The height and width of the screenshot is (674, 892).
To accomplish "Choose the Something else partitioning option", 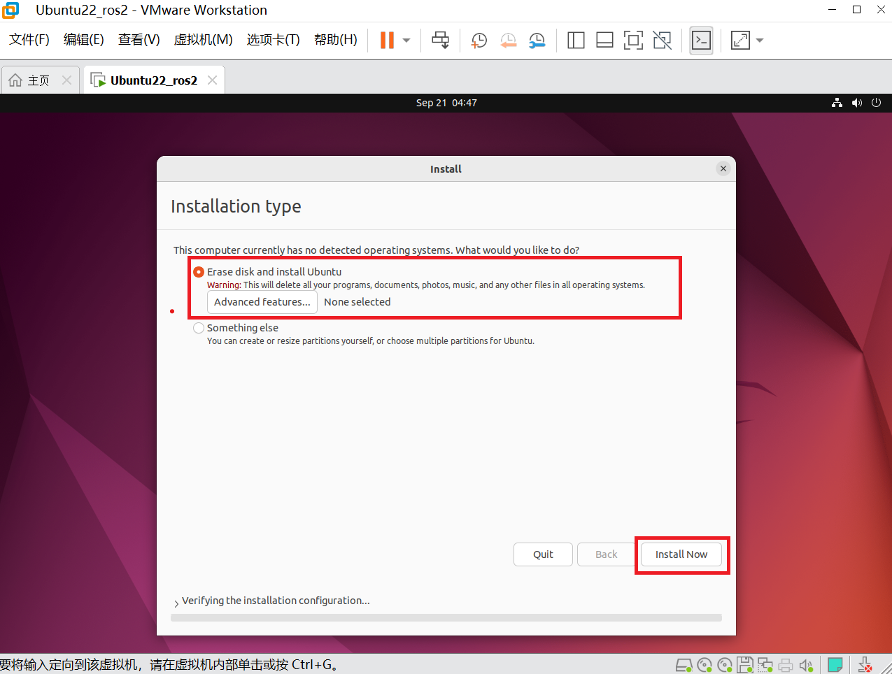I will pyautogui.click(x=199, y=327).
